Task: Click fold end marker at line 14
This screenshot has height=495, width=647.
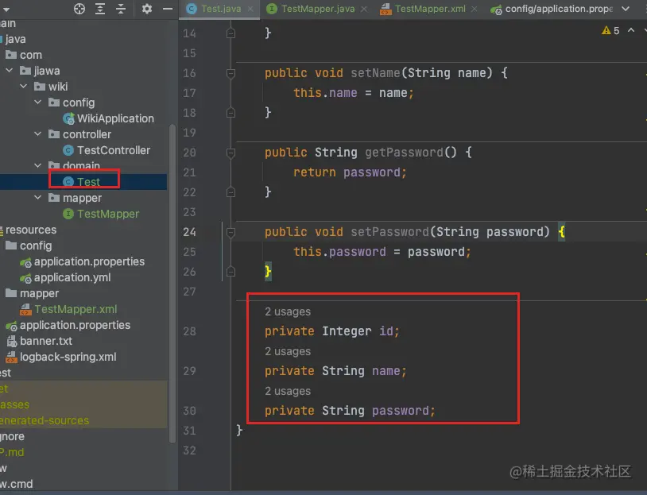Action: (x=231, y=33)
